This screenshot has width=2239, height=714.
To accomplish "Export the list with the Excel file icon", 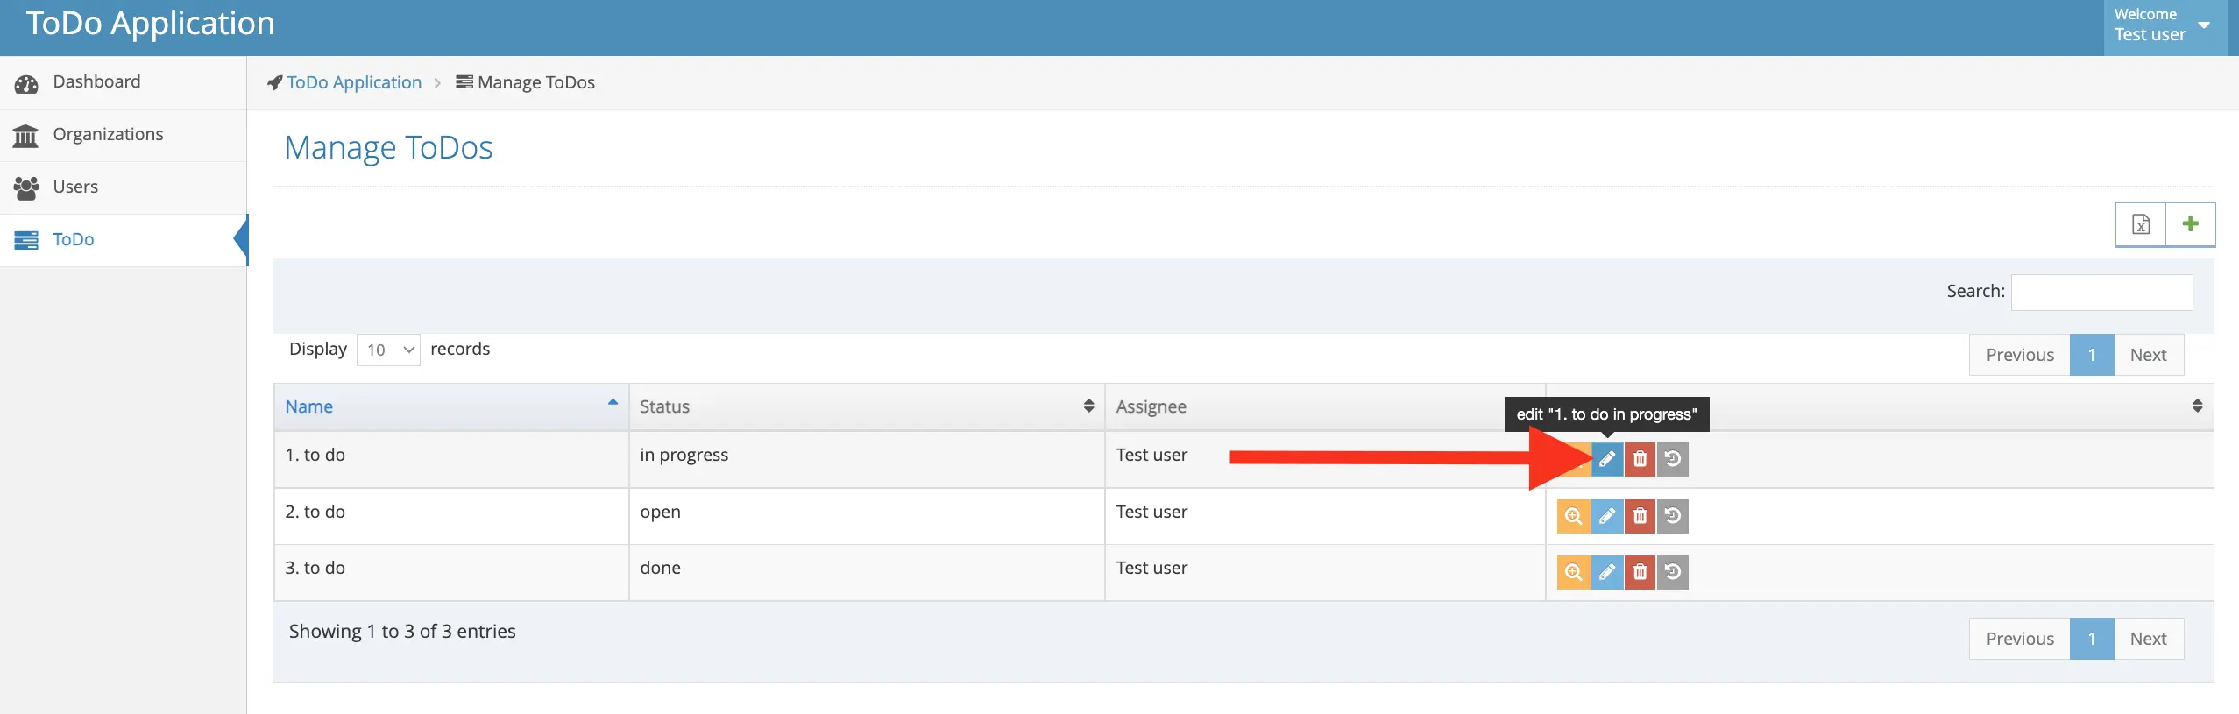I will point(2140,224).
